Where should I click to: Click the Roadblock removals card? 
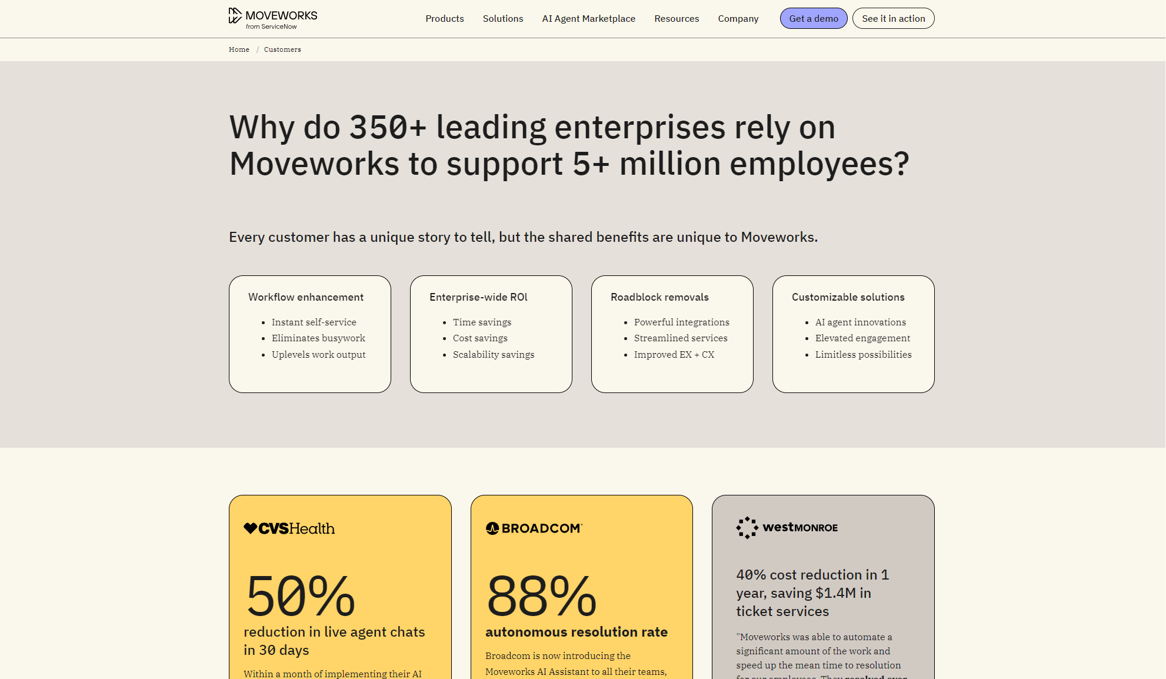pos(672,334)
